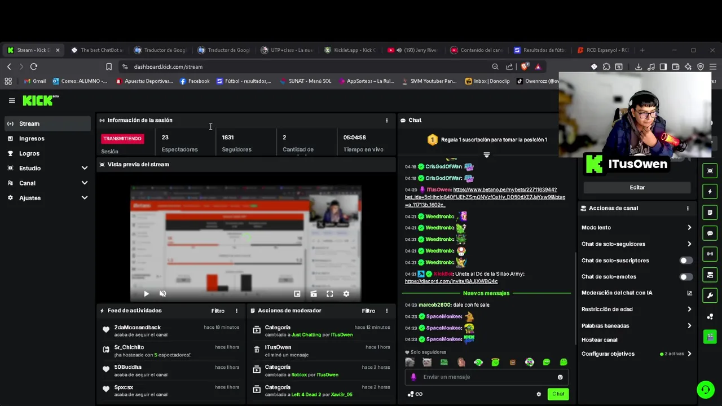The height and width of the screenshot is (406, 722).
Task: Enter fullscreen on stream preview
Action: [x=330, y=294]
